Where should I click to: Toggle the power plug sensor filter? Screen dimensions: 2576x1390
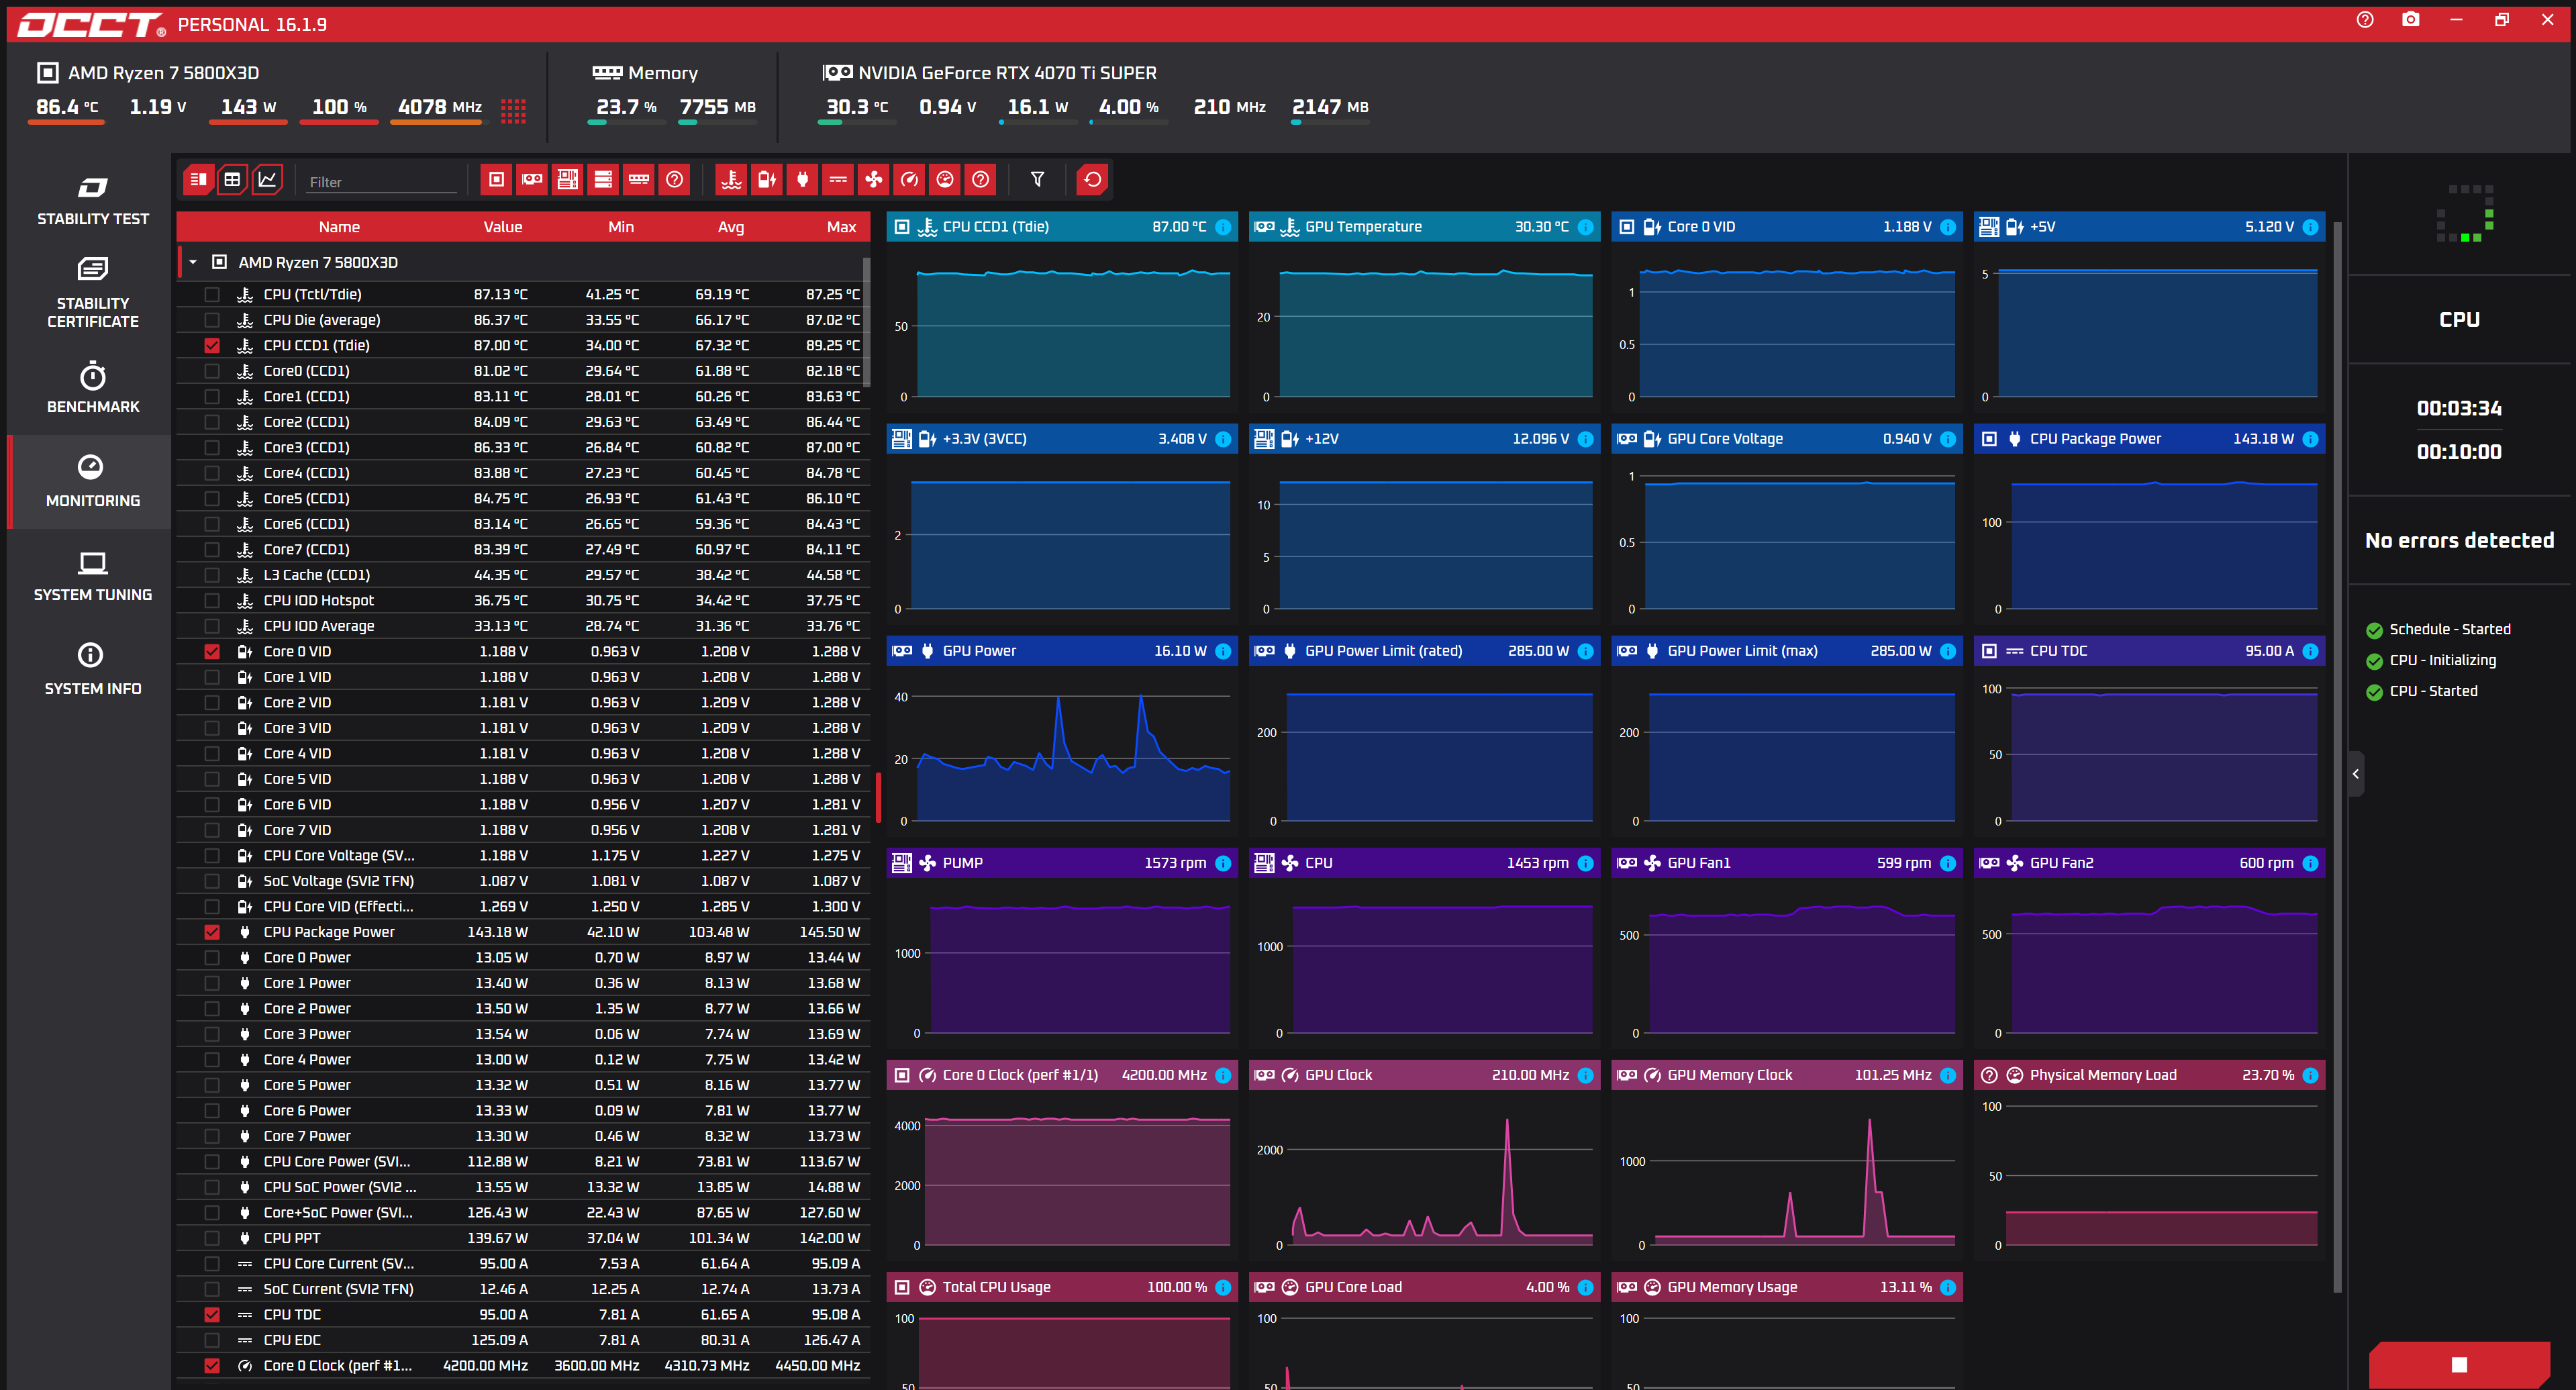(802, 180)
